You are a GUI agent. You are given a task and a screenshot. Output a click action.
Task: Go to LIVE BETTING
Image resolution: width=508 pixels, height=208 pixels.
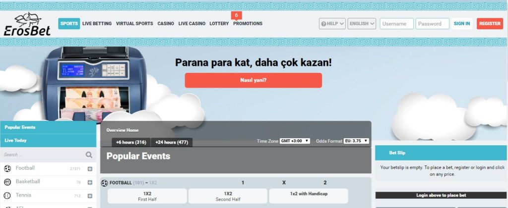(x=97, y=24)
